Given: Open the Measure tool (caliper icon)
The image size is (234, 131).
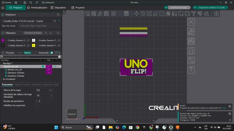Looking at the screenshot, I should (x=200, y=13).
